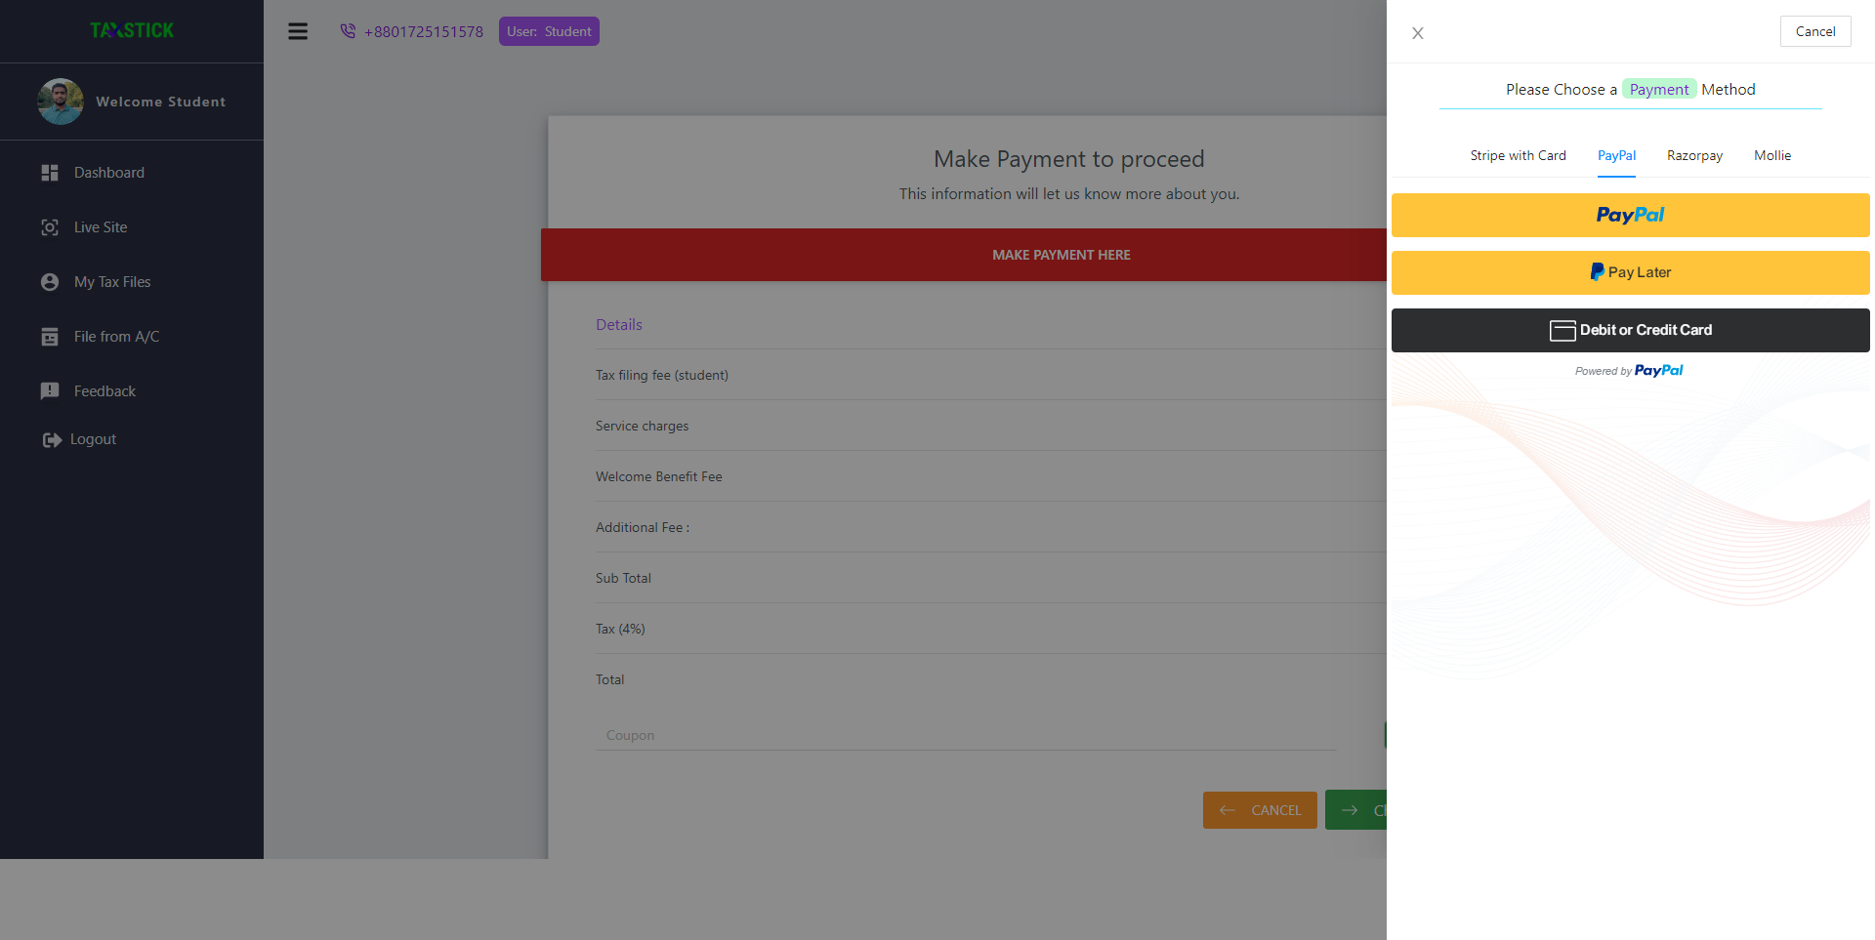Click the Feedback speech bubble icon
The width and height of the screenshot is (1875, 940).
(50, 391)
